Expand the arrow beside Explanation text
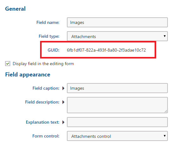The width and height of the screenshot is (171, 146). [63, 122]
